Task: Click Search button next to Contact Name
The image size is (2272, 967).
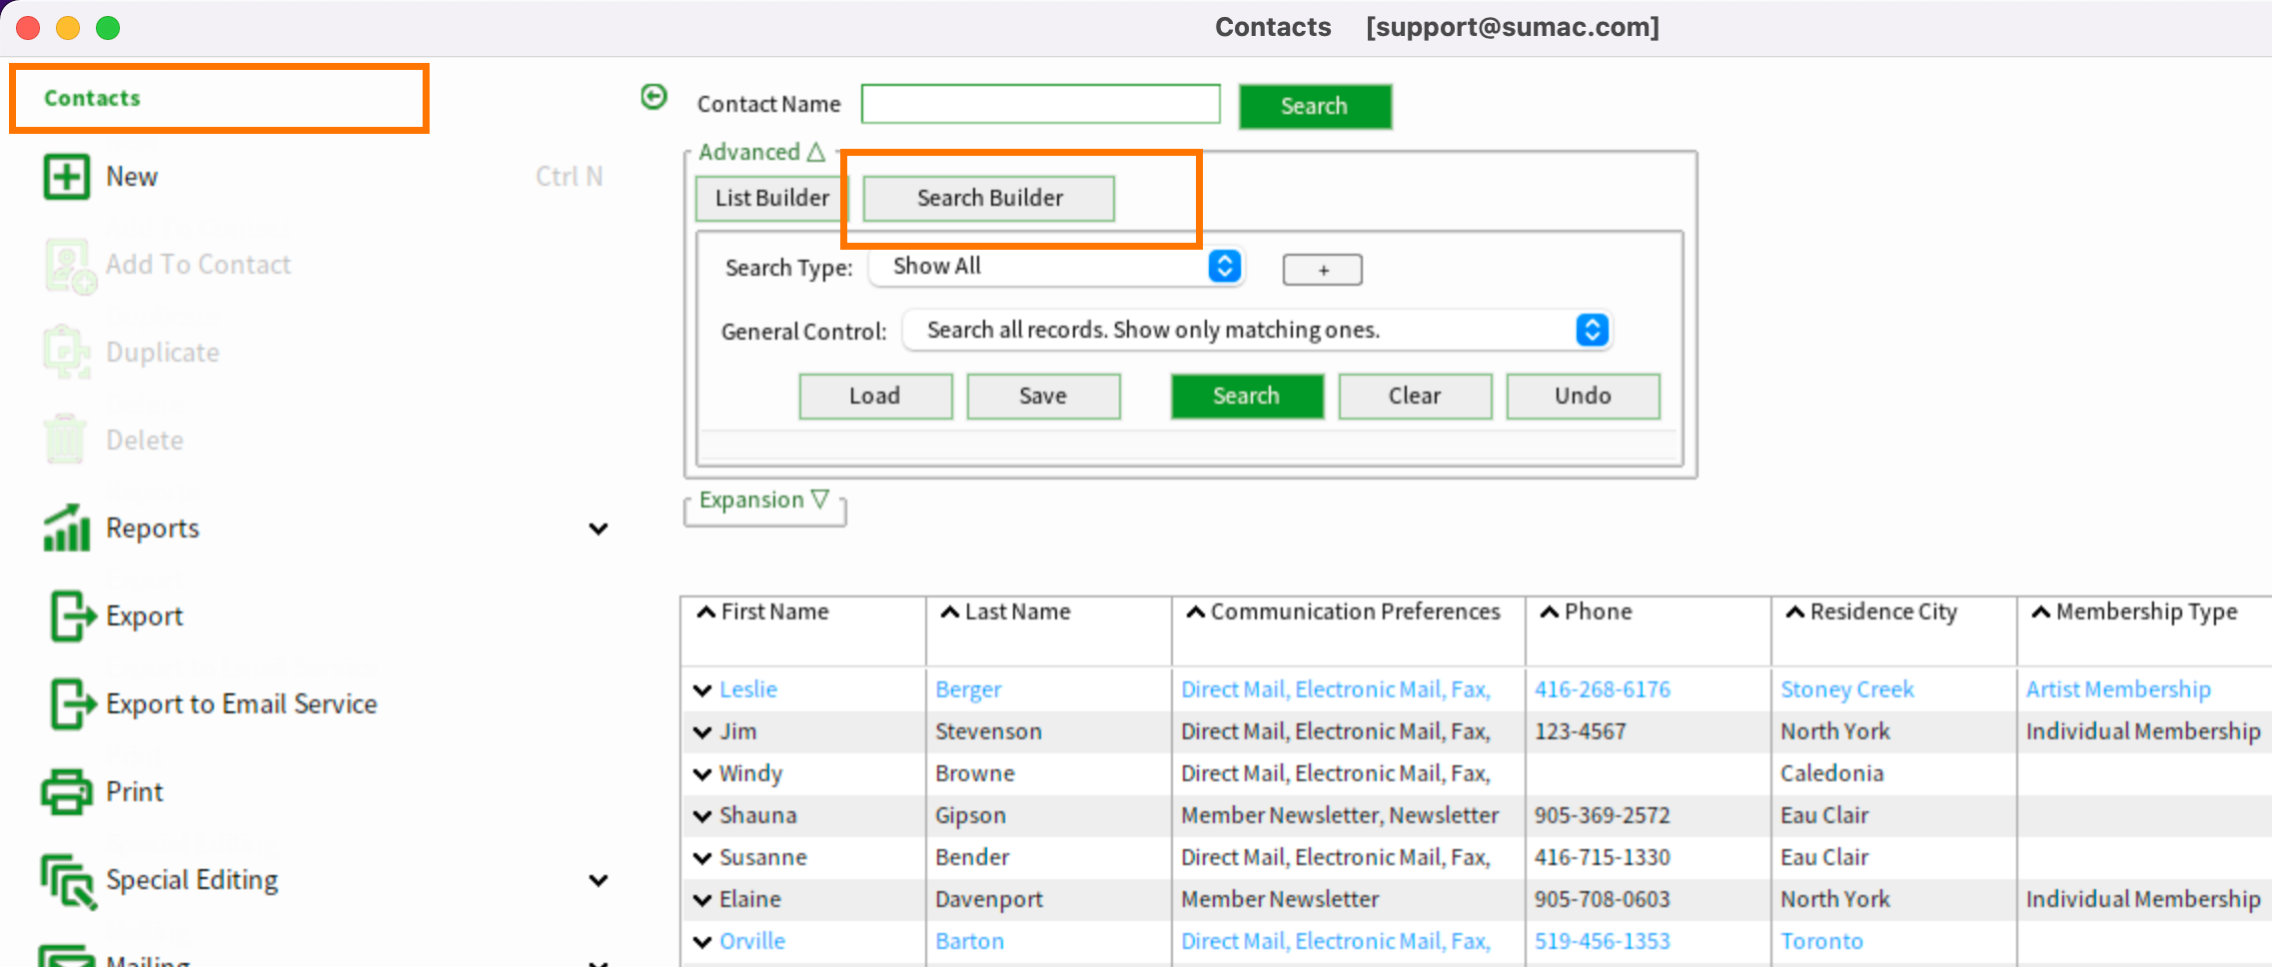Action: point(1315,106)
